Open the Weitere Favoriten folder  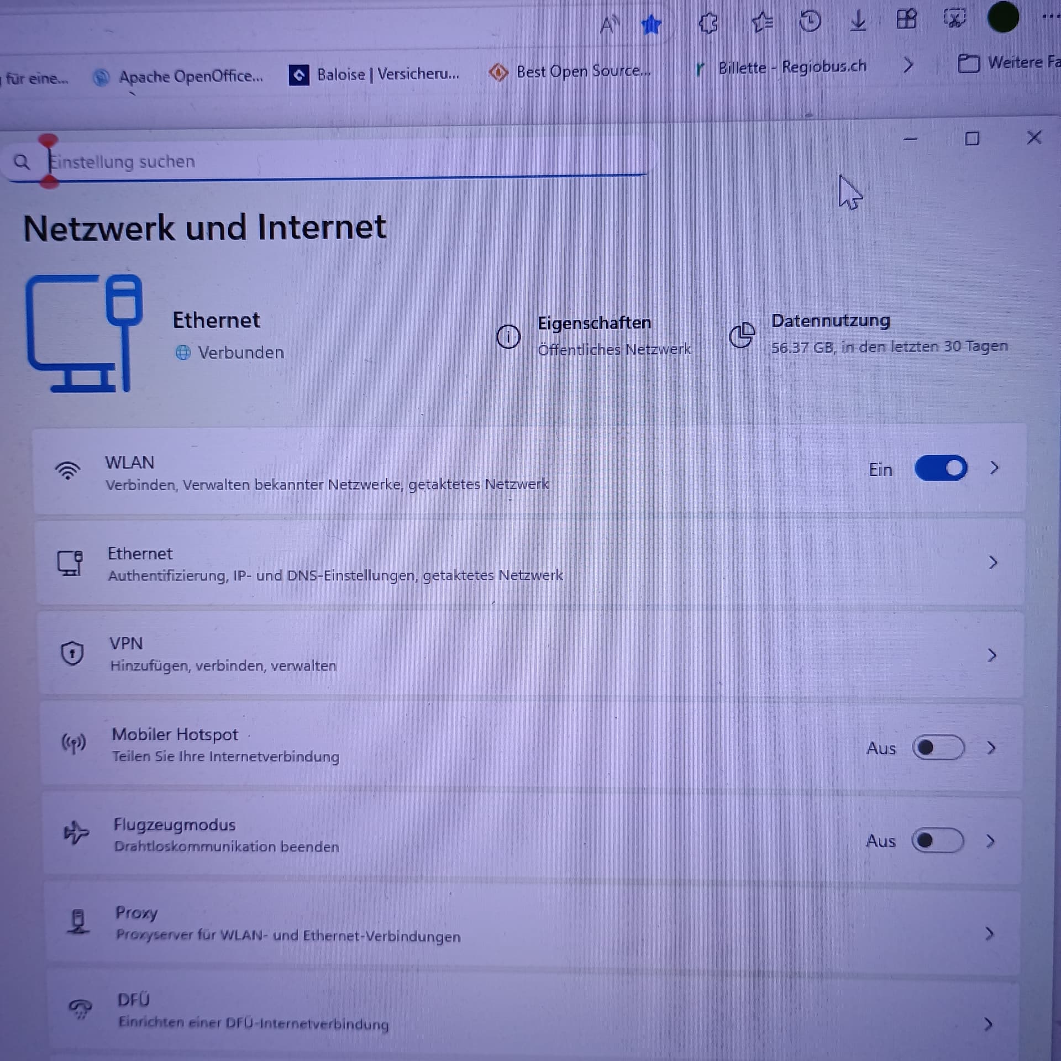(1009, 63)
